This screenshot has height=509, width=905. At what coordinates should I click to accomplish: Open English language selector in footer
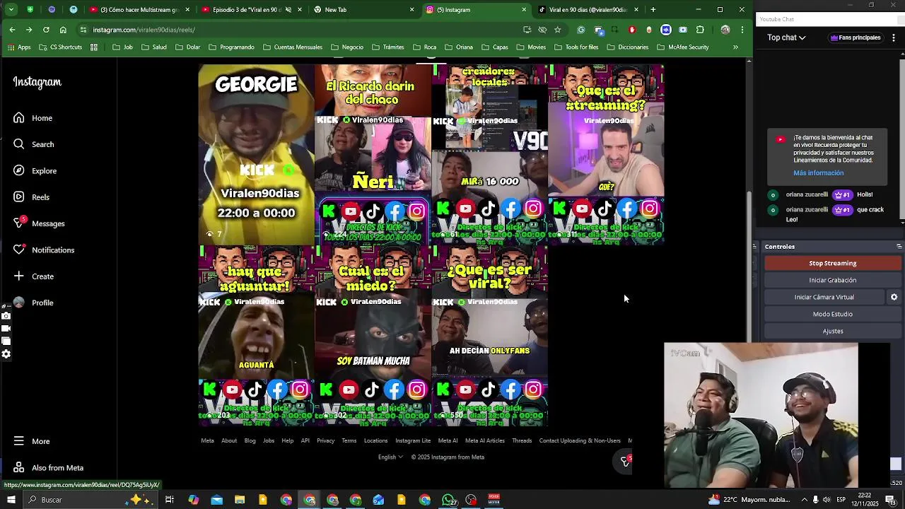(x=390, y=457)
